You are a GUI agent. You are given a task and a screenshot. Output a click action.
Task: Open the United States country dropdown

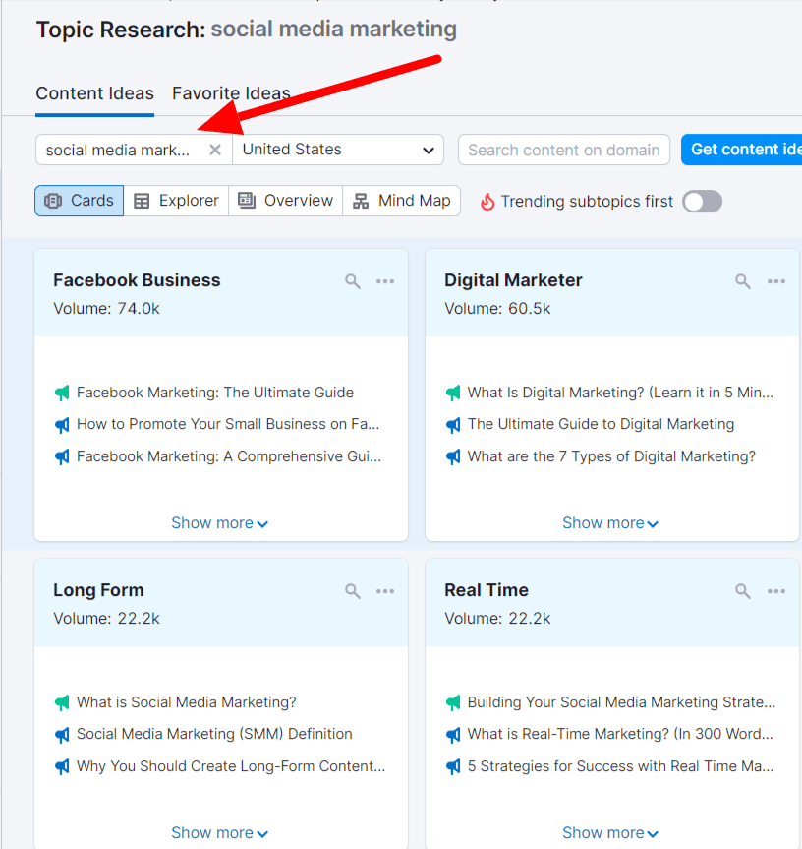pos(339,150)
